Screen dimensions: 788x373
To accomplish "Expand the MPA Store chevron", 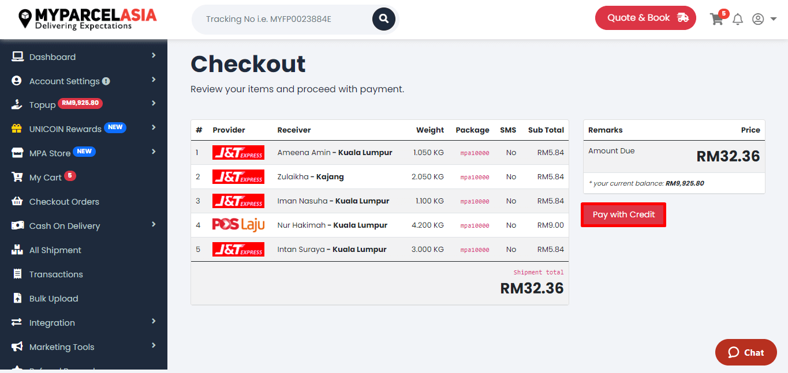I will (x=154, y=152).
